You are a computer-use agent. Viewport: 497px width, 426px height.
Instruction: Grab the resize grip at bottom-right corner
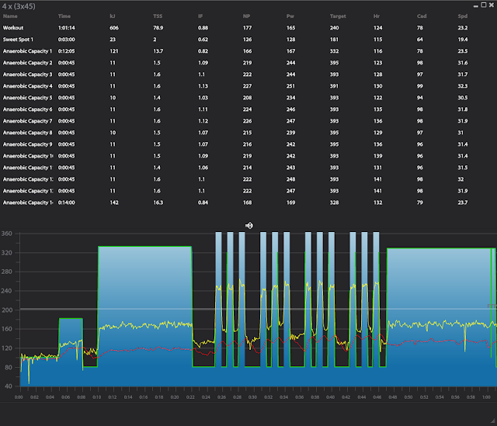pyautogui.click(x=492, y=421)
